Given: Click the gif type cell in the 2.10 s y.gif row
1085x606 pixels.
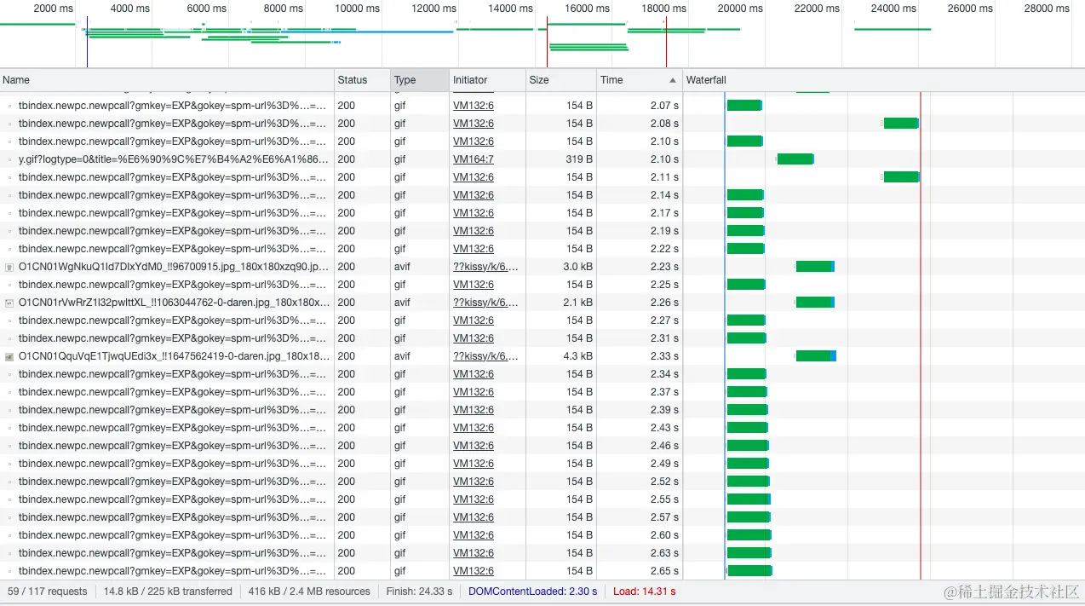Looking at the screenshot, I should click(399, 159).
